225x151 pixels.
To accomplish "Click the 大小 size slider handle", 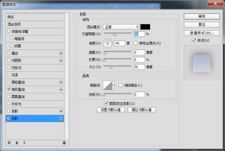I will (x=111, y=67).
